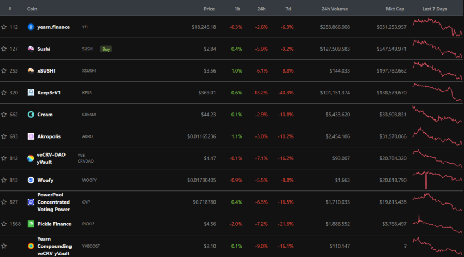Open the Keep3rV1 coin link

click(x=49, y=93)
